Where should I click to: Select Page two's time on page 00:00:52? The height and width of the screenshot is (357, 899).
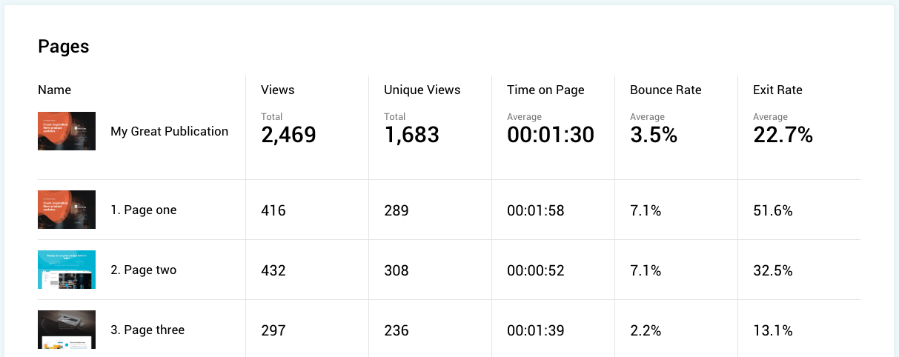(535, 270)
